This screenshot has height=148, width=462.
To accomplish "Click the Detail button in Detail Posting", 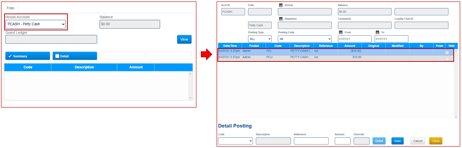I will [x=379, y=141].
